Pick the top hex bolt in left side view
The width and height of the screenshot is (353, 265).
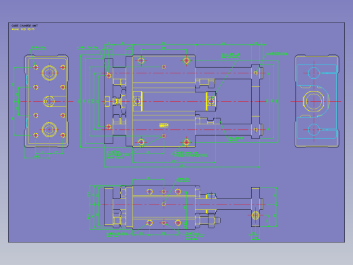click(49, 73)
